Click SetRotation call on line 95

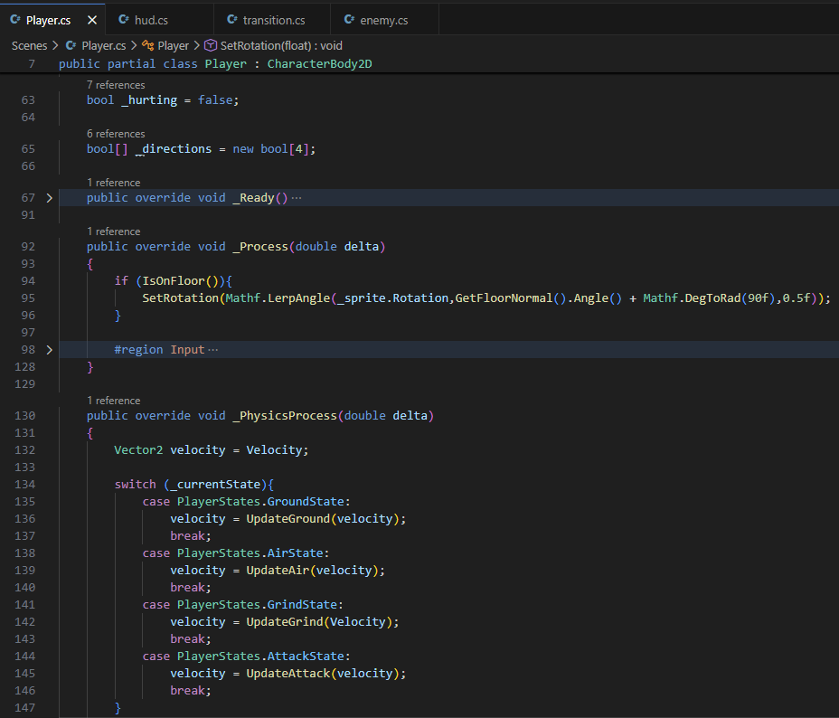(x=180, y=298)
